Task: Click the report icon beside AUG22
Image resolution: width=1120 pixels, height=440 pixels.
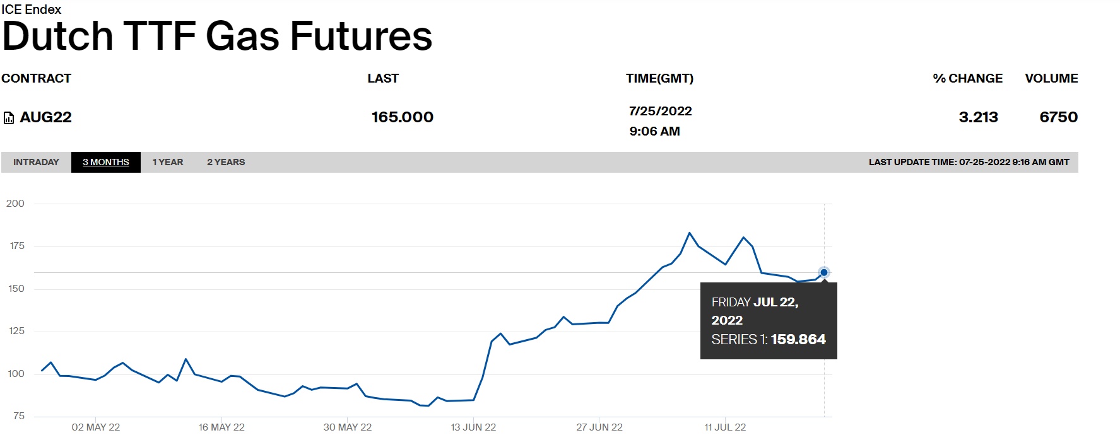Action: 9,118
